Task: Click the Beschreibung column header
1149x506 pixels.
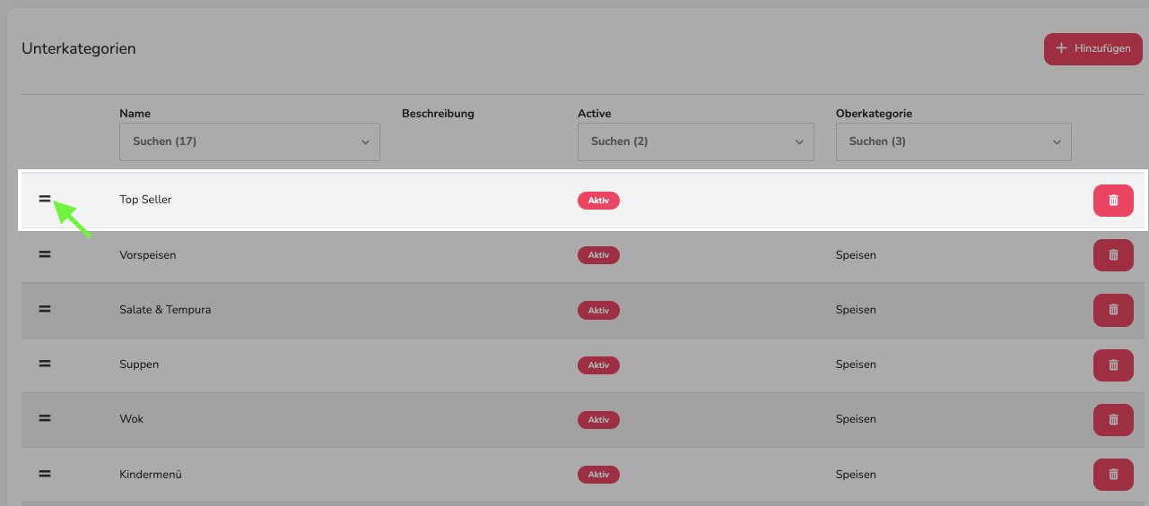Action: [438, 114]
